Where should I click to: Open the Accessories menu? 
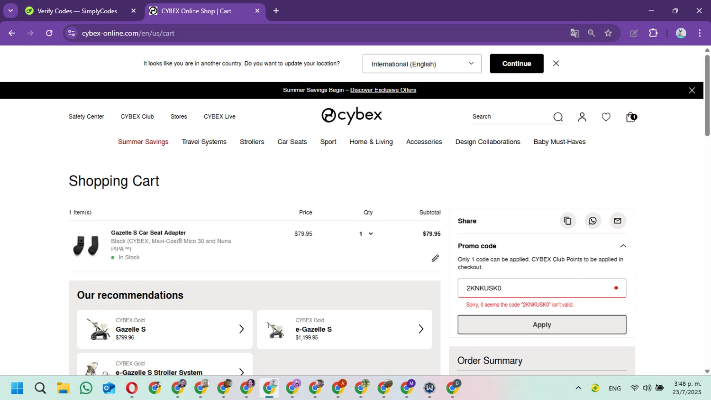(424, 142)
